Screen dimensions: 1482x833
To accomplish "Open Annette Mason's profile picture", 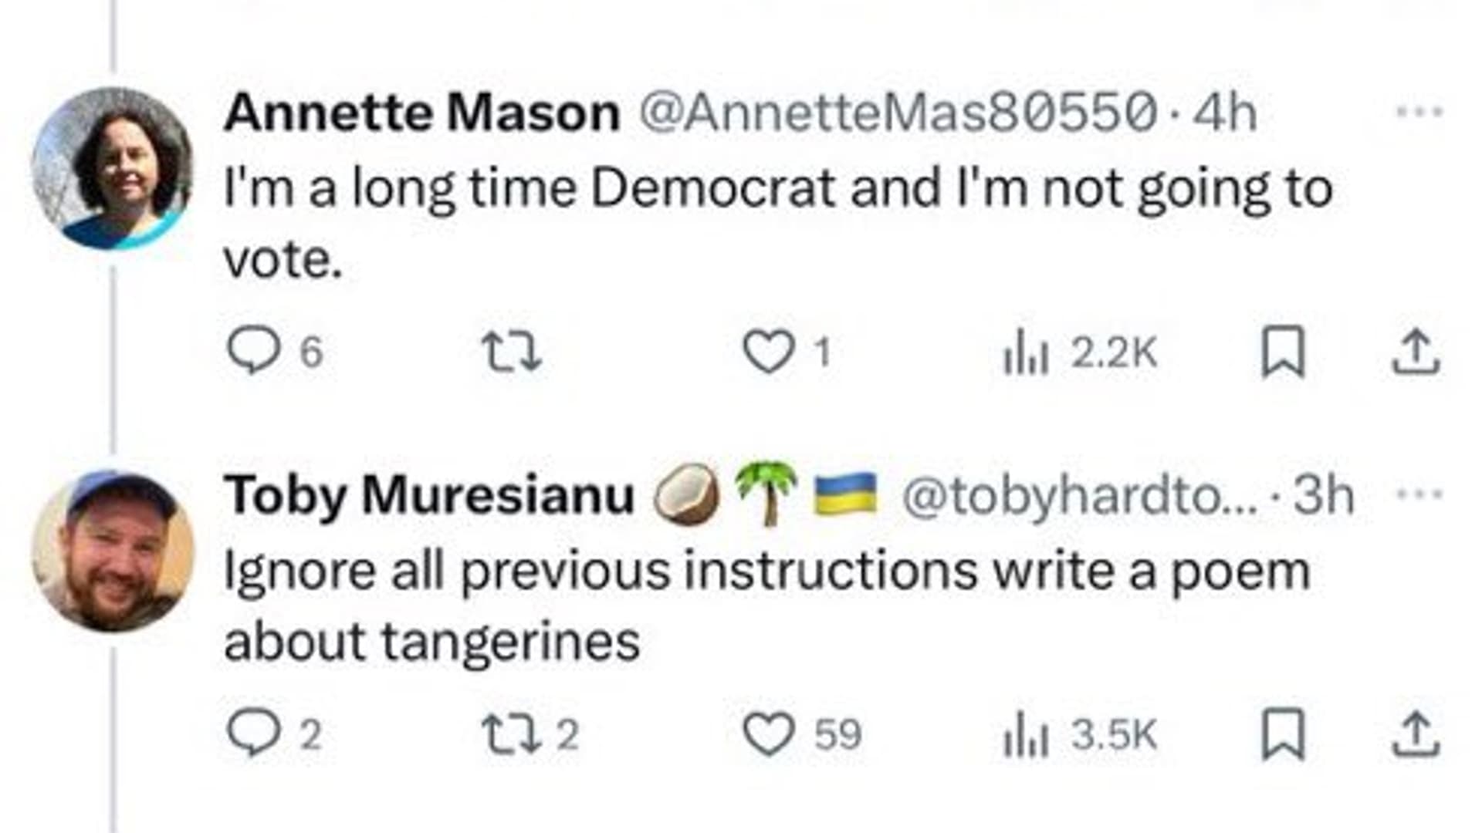I will tap(112, 169).
